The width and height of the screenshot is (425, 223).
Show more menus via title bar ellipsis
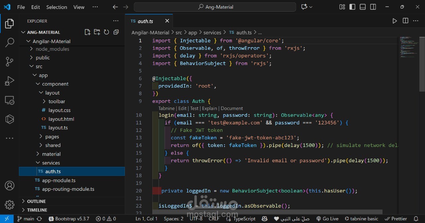point(95,7)
